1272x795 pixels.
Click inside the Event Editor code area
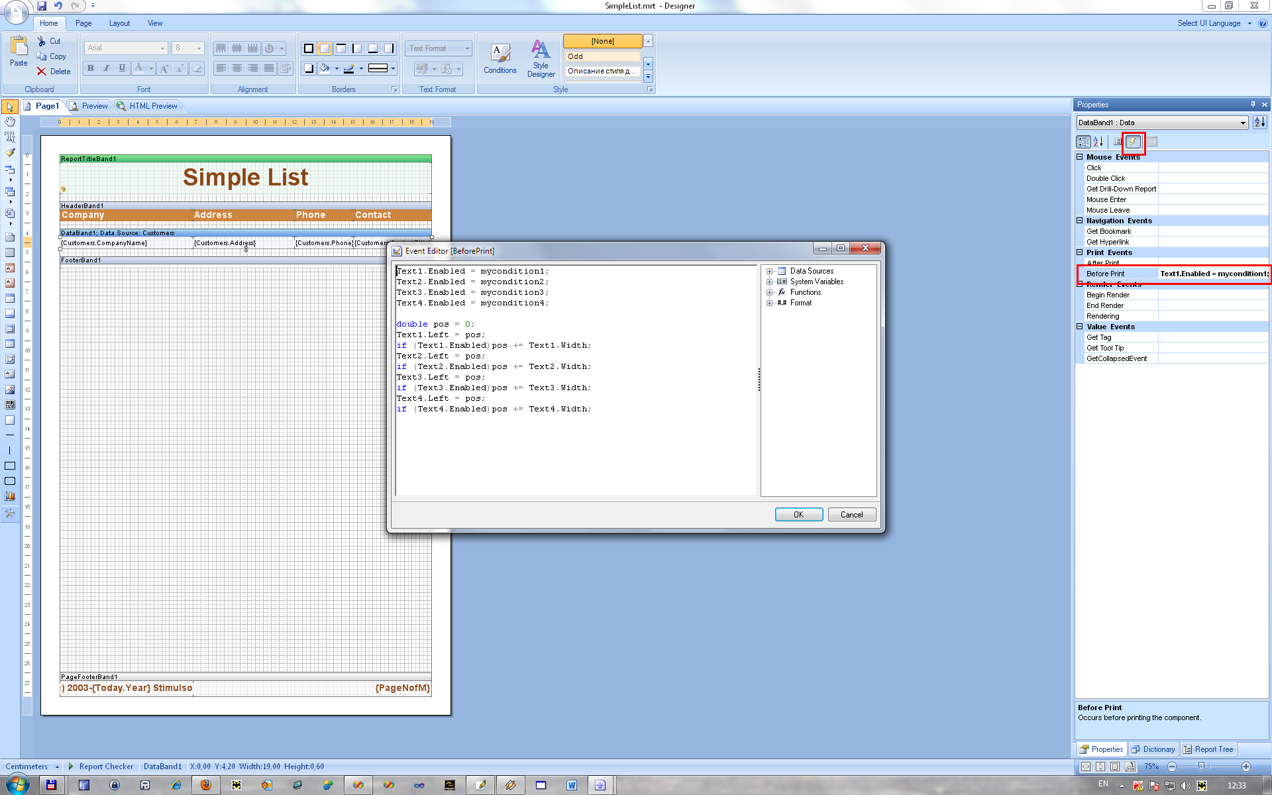click(576, 381)
